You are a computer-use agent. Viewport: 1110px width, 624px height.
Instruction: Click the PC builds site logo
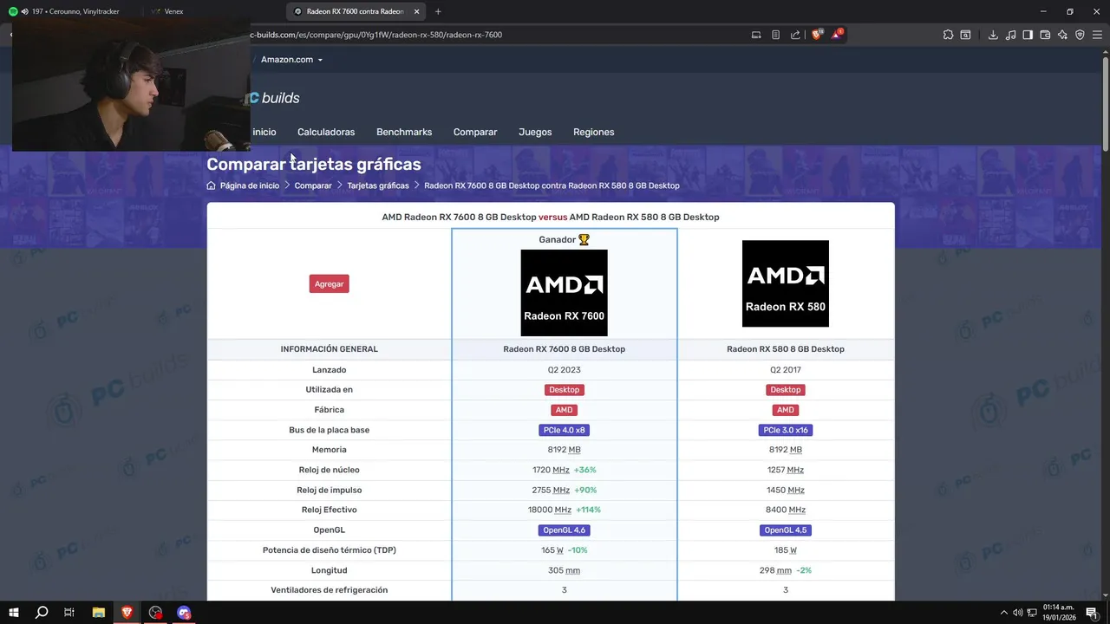[x=275, y=98]
